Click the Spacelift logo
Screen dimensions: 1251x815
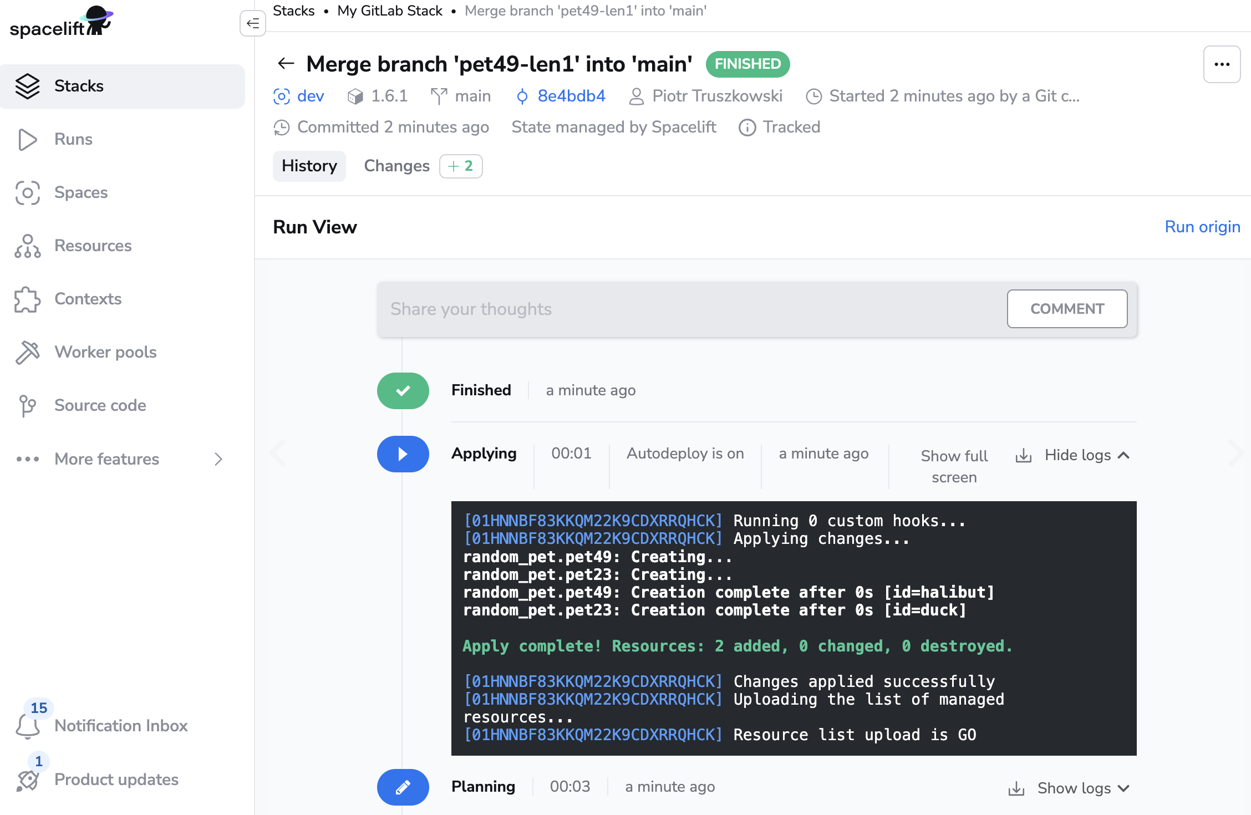click(x=61, y=23)
